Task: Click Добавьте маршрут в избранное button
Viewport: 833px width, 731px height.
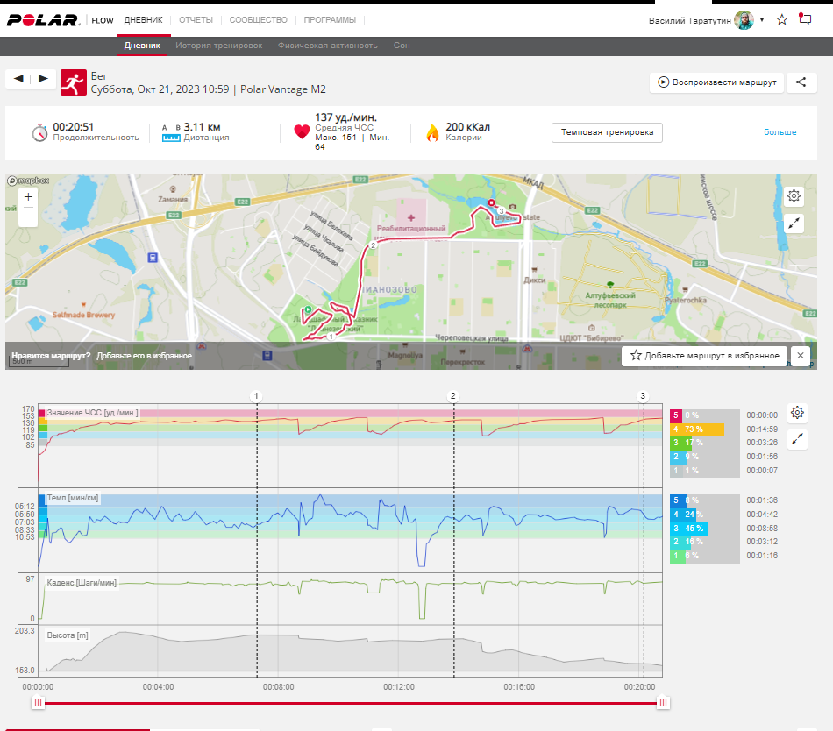Action: tap(704, 356)
